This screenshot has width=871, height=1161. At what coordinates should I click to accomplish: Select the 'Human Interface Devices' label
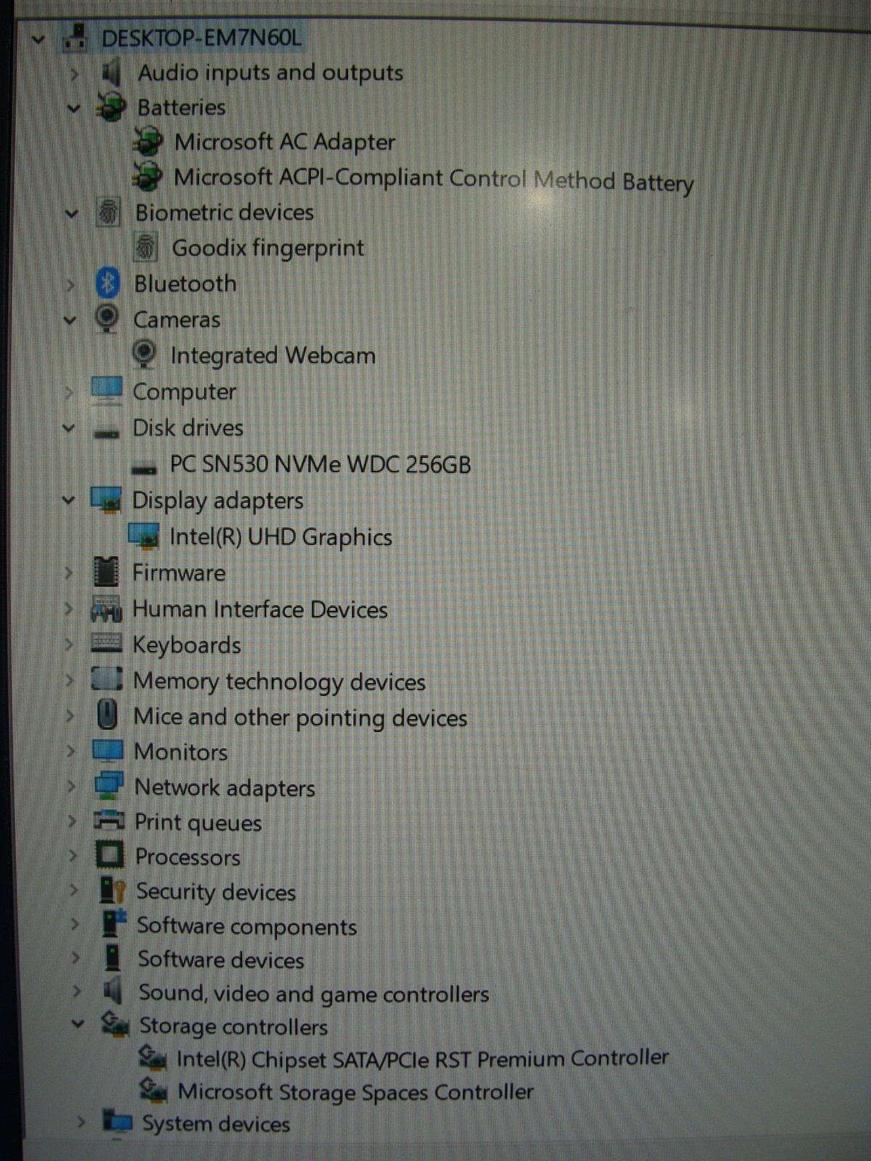(260, 610)
